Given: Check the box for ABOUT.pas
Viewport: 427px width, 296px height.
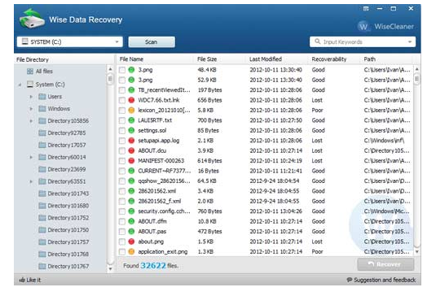Looking at the screenshot, I should pyautogui.click(x=122, y=232).
